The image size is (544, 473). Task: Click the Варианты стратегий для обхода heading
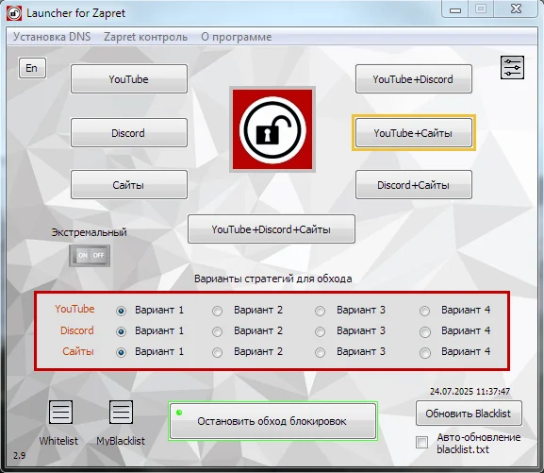(x=273, y=279)
